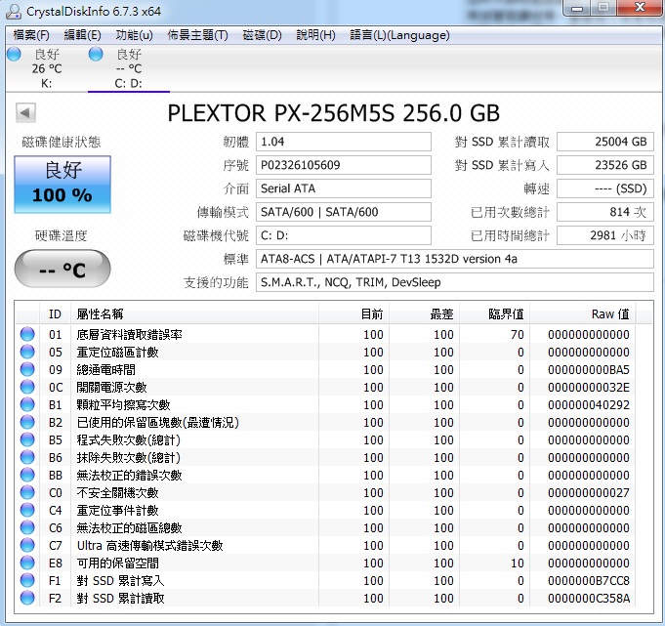Click power on hours value 2981 小時

click(x=605, y=235)
